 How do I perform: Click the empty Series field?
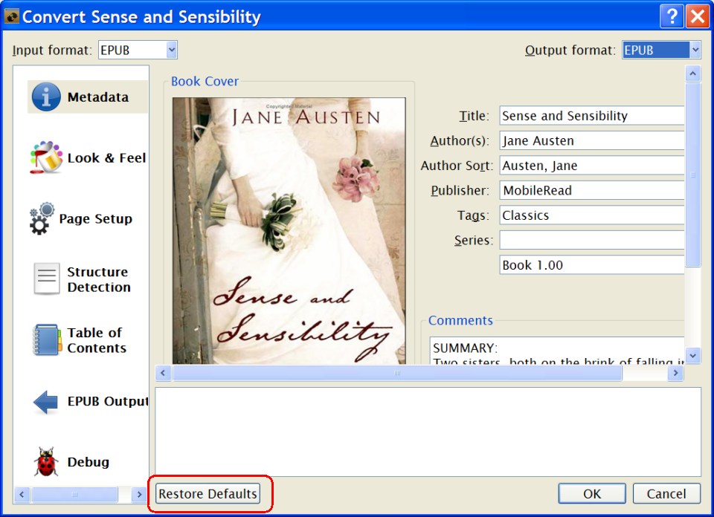pos(591,240)
